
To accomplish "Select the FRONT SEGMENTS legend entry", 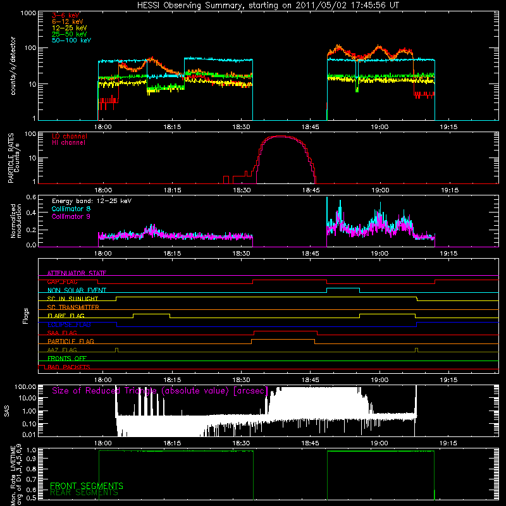I will tap(87, 486).
